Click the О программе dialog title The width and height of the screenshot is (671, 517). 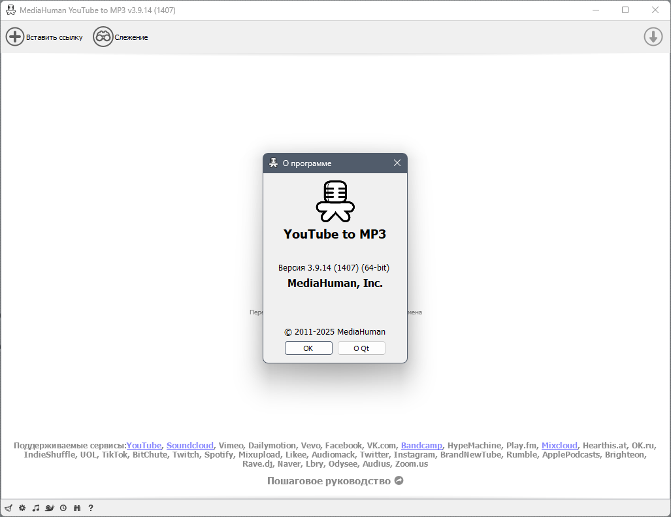point(307,163)
